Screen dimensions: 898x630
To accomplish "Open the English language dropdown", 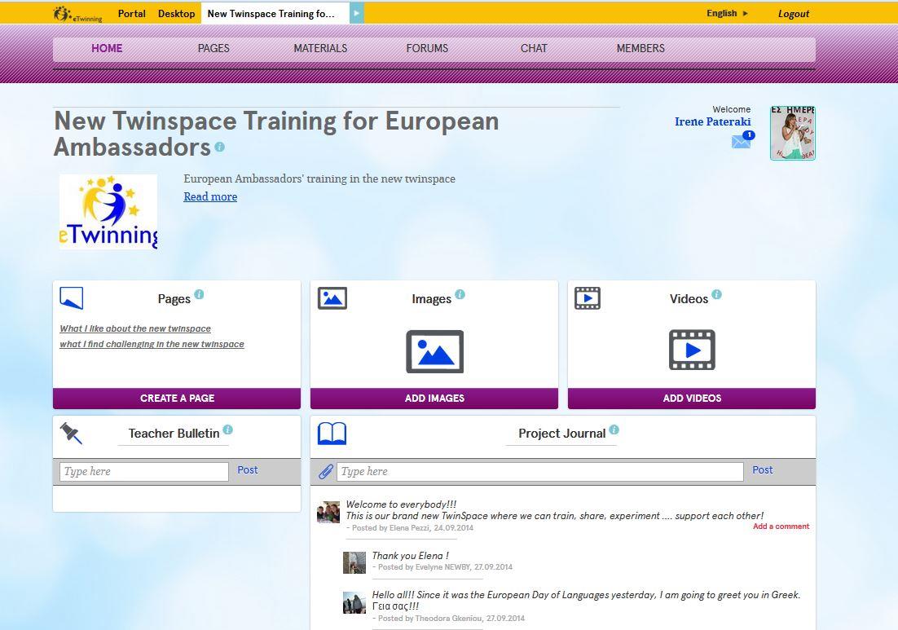I will pyautogui.click(x=727, y=13).
